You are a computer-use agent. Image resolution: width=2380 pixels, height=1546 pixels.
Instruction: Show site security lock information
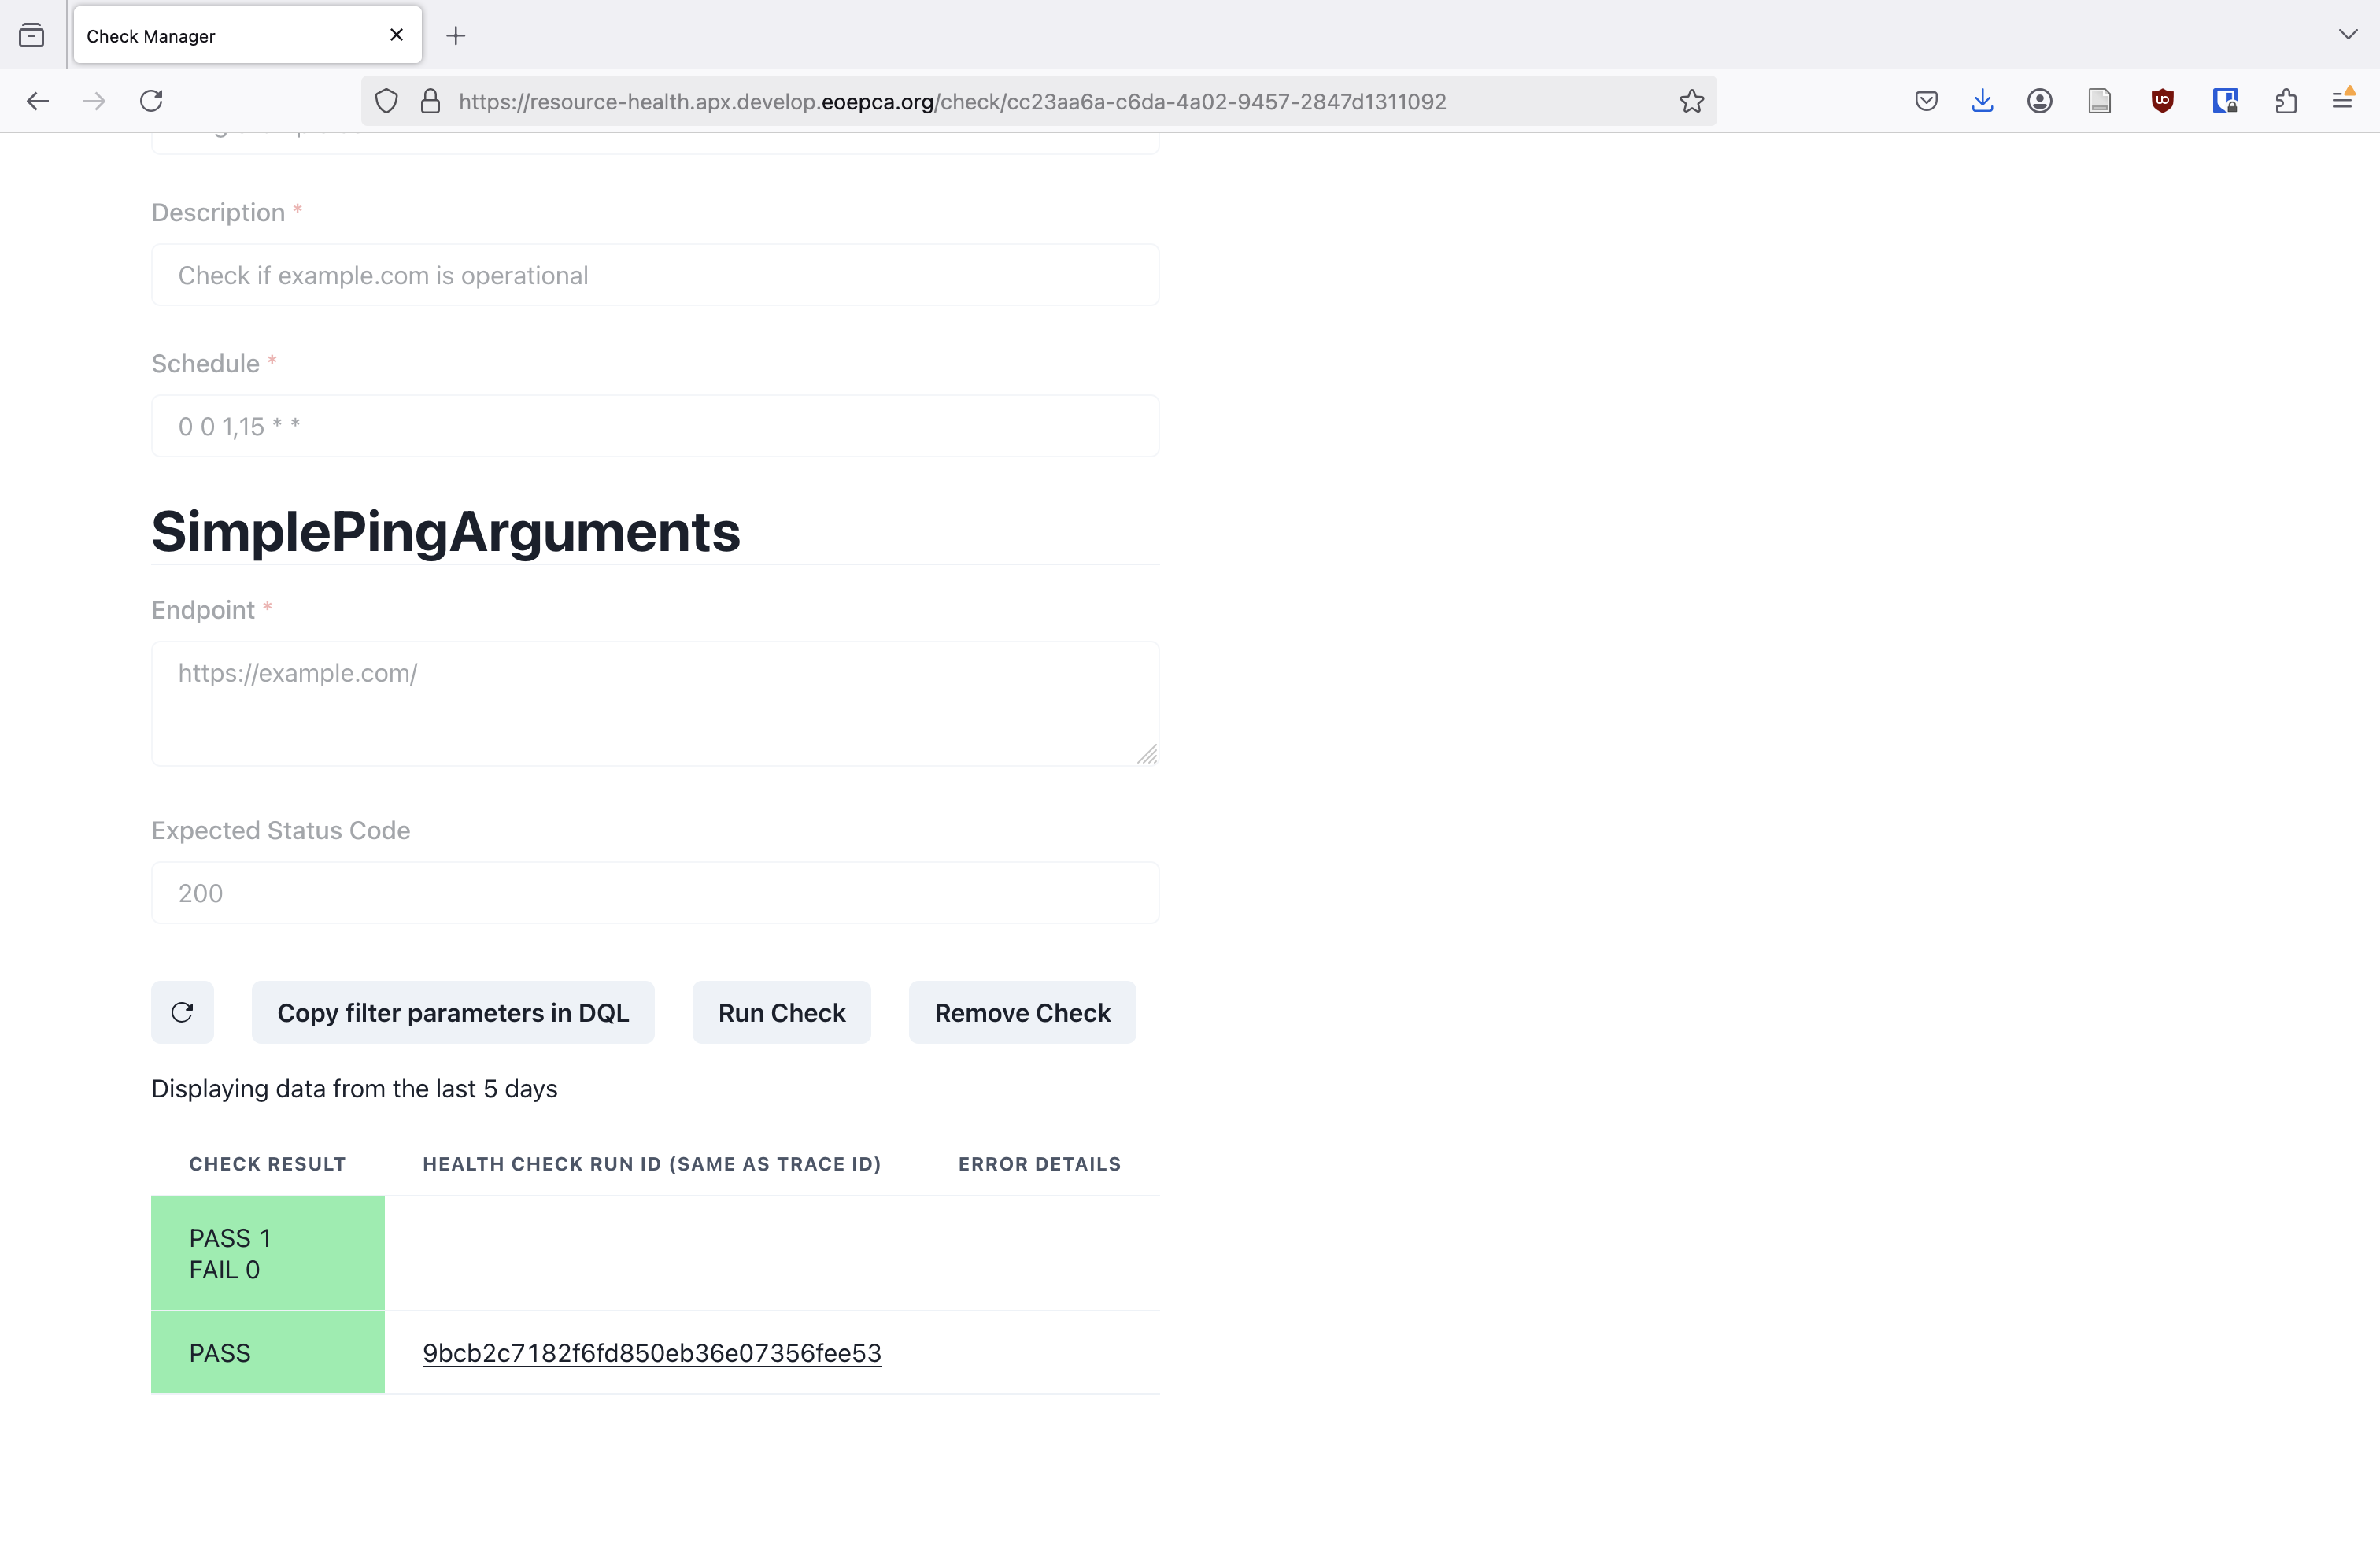coord(430,101)
